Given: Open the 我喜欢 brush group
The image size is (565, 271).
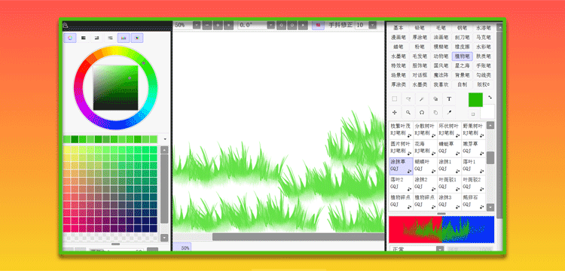Looking at the screenshot, I should click(x=441, y=85).
